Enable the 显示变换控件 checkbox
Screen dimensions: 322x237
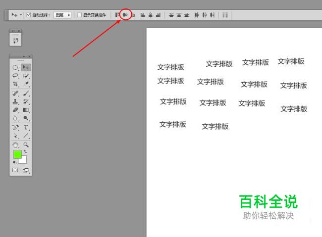click(x=79, y=15)
